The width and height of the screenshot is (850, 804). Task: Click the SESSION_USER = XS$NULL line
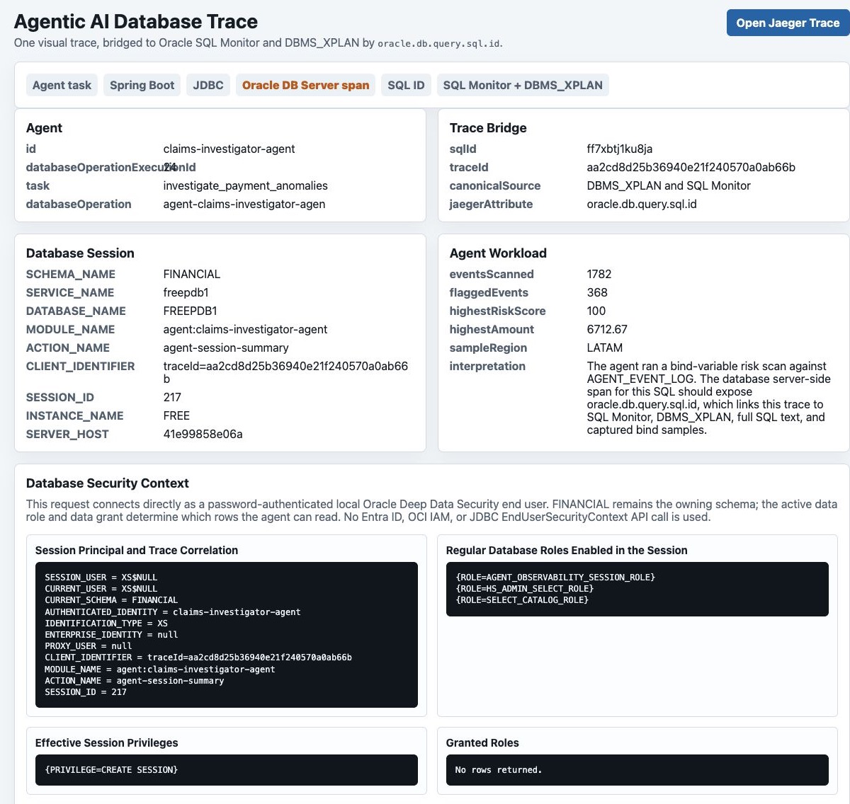[101, 578]
